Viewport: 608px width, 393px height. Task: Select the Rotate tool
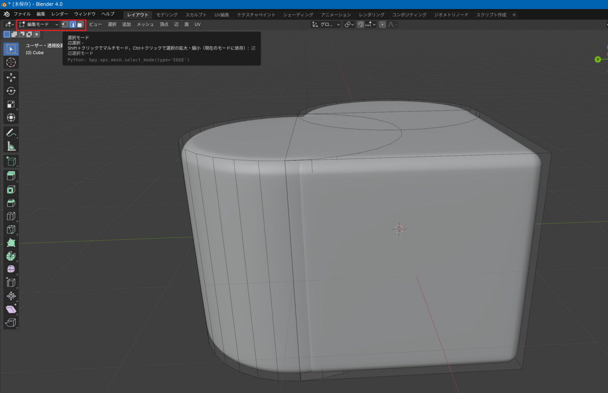[11, 91]
